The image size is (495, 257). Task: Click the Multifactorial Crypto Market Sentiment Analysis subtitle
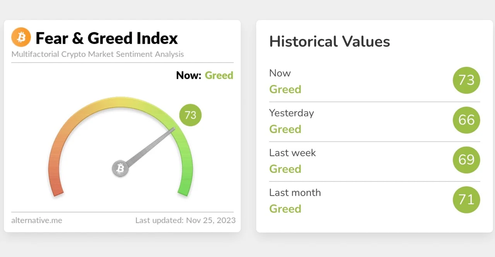[97, 54]
